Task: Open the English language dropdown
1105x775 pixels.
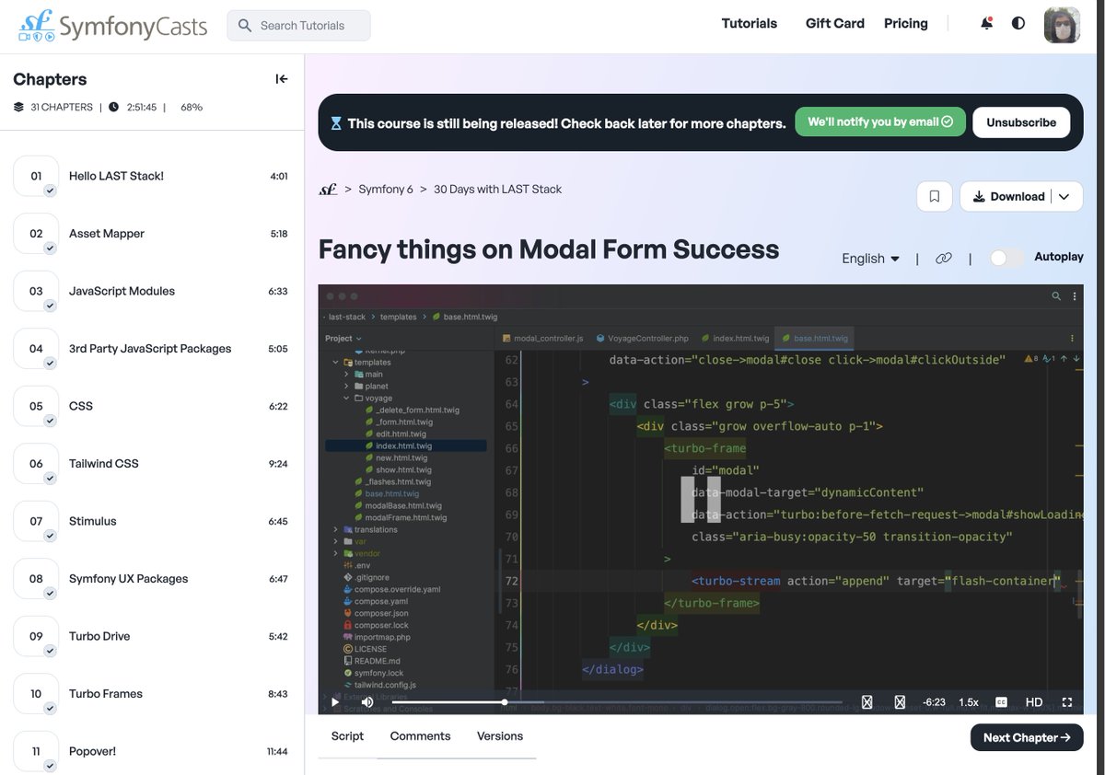Action: coord(871,259)
